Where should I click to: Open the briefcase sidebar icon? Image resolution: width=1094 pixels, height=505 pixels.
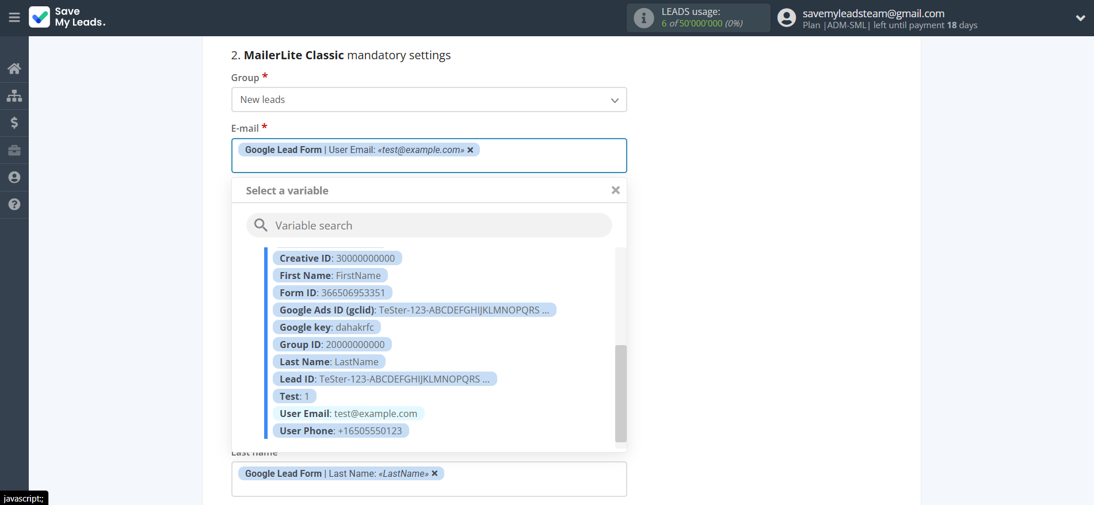pyautogui.click(x=14, y=150)
